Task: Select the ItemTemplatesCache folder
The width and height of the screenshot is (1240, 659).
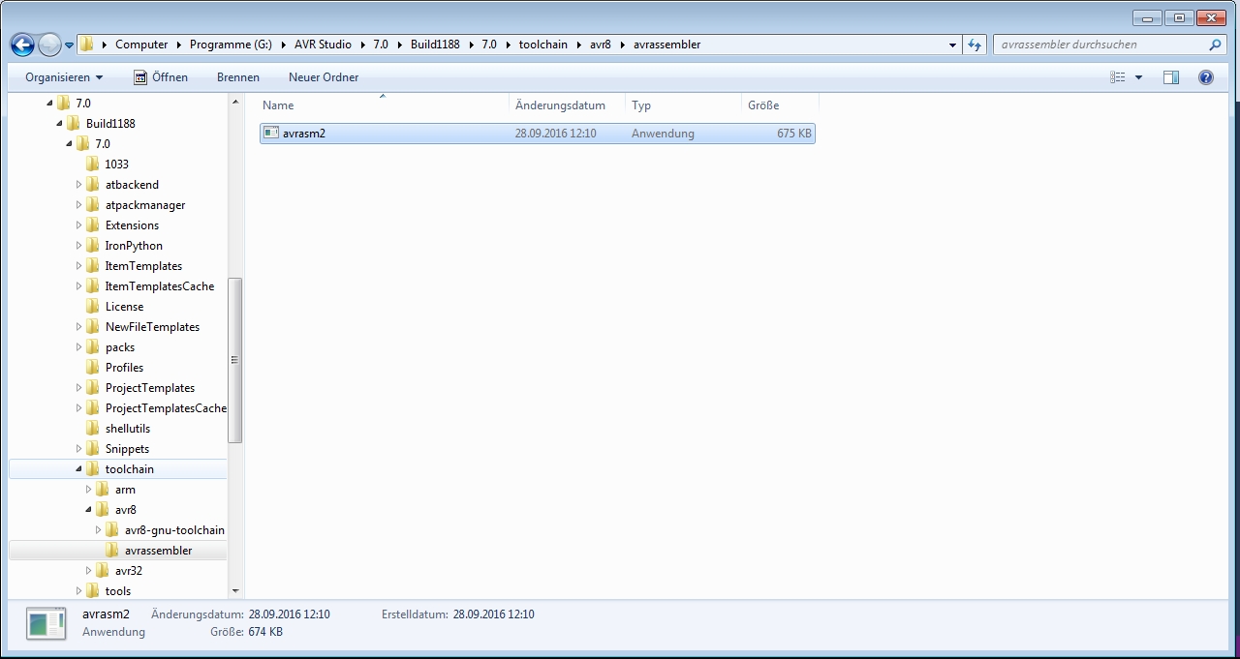Action: (x=160, y=286)
